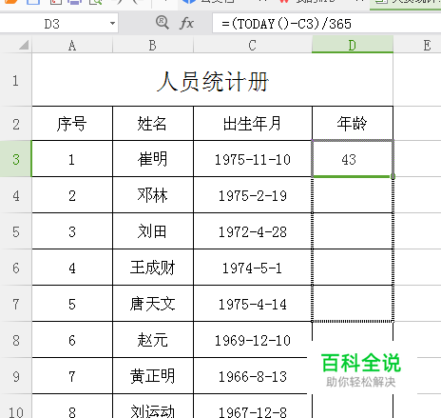The height and width of the screenshot is (418, 441).
Task: Select row 9 header
Action: (15, 376)
